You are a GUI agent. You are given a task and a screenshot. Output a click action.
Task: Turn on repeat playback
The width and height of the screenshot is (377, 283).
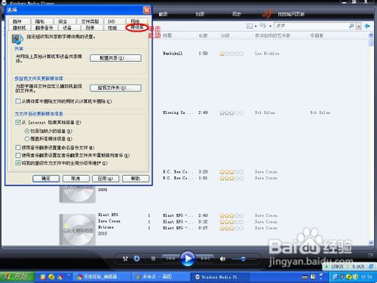pos(136,258)
